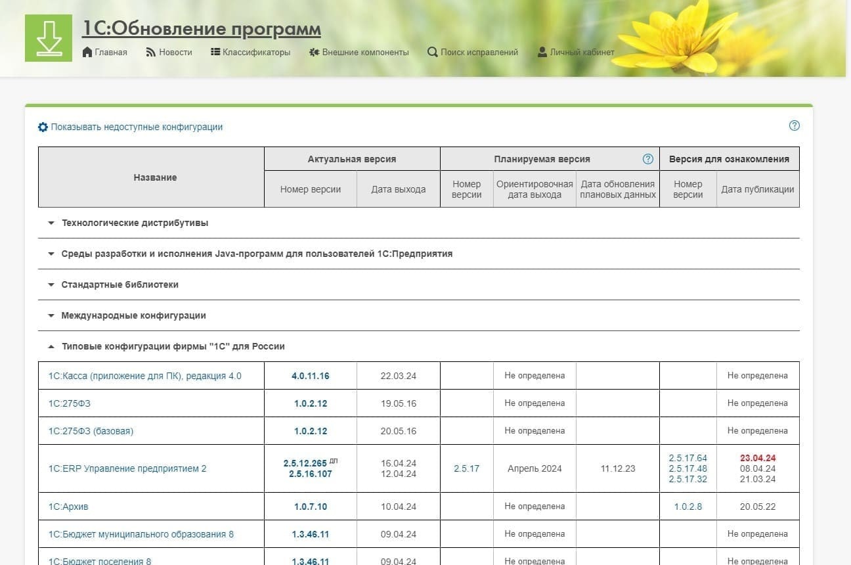Expand the Среды разработки Java-программ section arrow
Image resolution: width=851 pixels, height=565 pixels.
click(51, 254)
